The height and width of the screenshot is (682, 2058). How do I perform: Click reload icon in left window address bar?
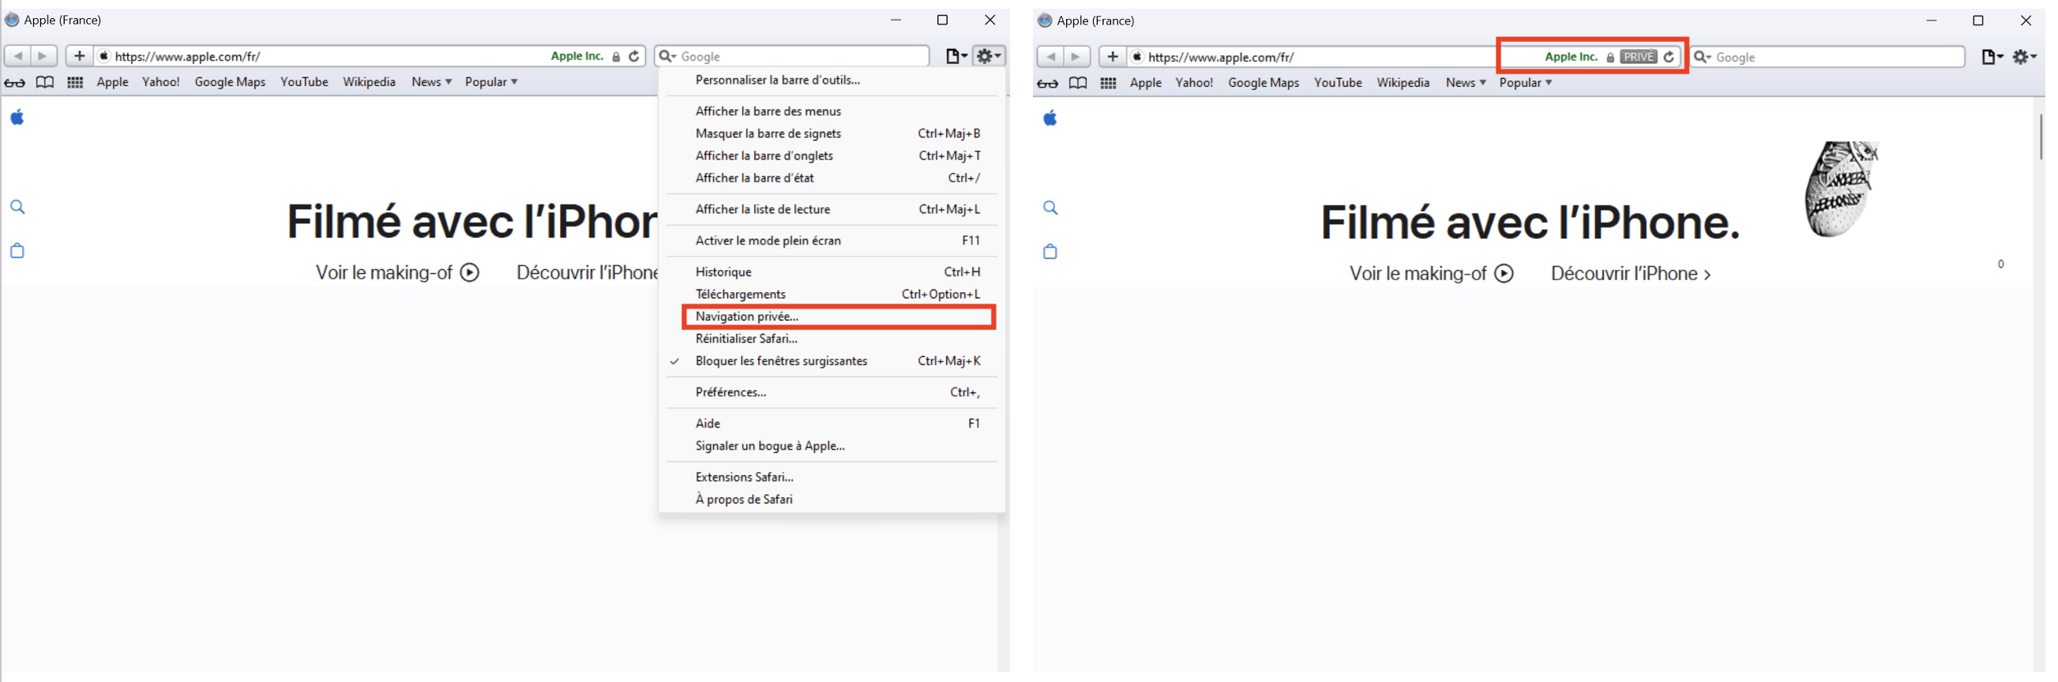click(634, 56)
